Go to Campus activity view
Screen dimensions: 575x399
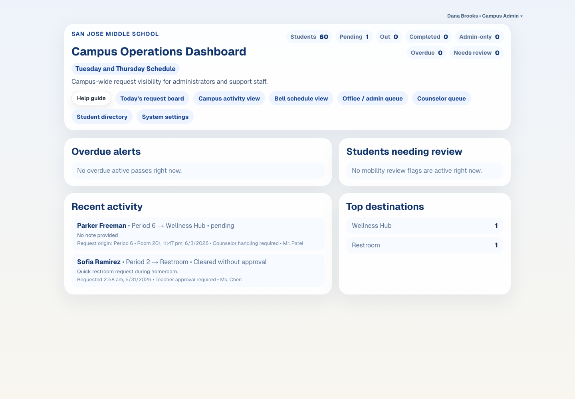tap(229, 99)
